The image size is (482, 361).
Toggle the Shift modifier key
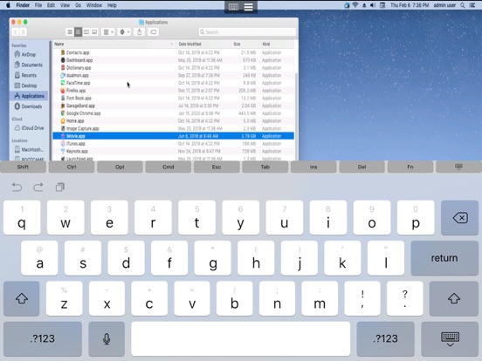coord(23,167)
